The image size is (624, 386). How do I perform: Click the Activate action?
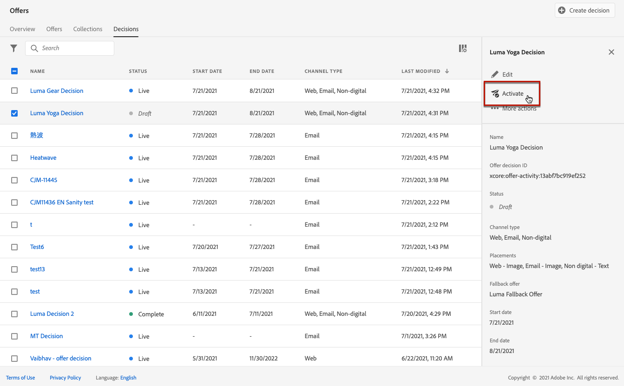coord(512,93)
